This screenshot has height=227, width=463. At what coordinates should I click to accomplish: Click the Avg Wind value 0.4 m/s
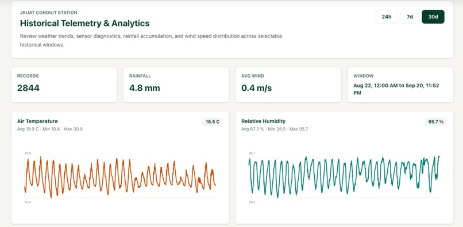click(x=257, y=88)
